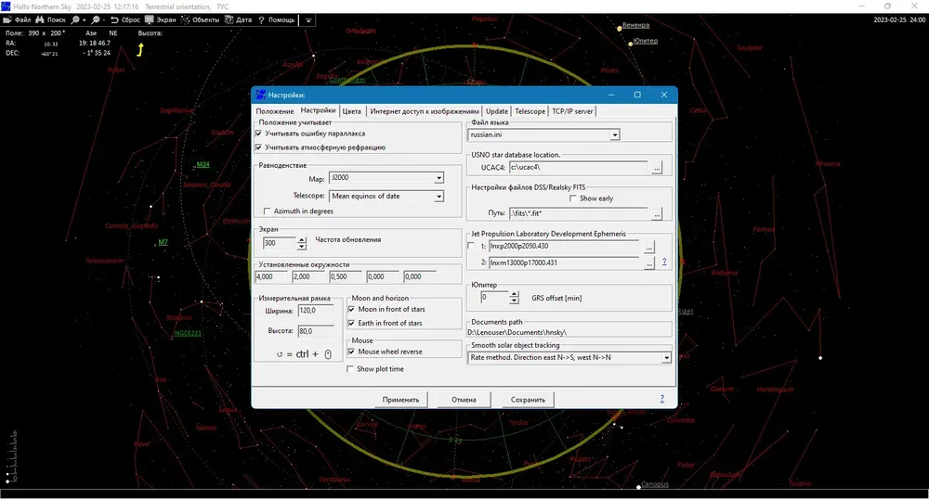Click the circle field containing 2,000
The width and height of the screenshot is (929, 499).
pos(308,276)
